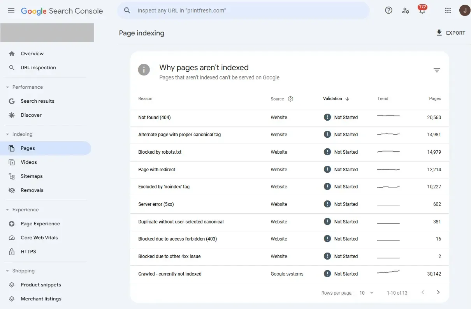Click the Source column help icon

(290, 99)
